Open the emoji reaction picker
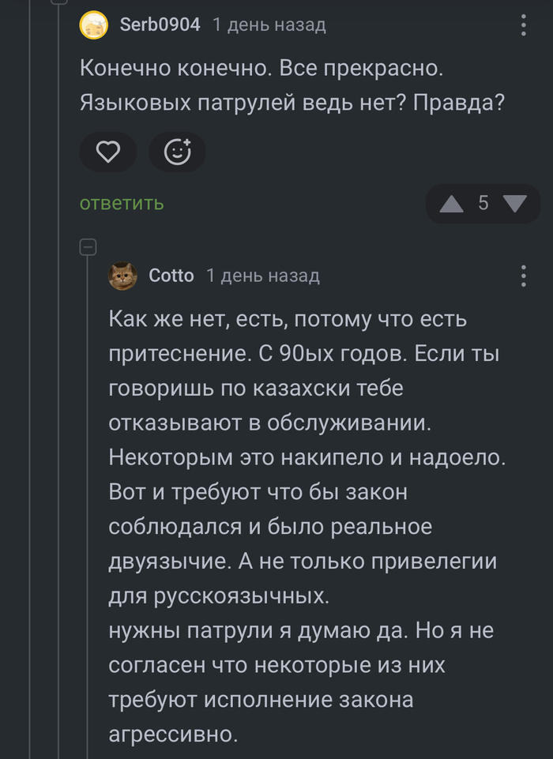 click(177, 152)
